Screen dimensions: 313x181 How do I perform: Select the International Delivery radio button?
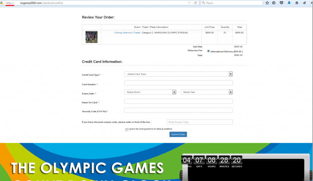pyautogui.click(x=208, y=51)
